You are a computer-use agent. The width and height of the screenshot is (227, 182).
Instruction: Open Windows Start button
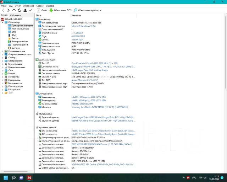coord(6,178)
